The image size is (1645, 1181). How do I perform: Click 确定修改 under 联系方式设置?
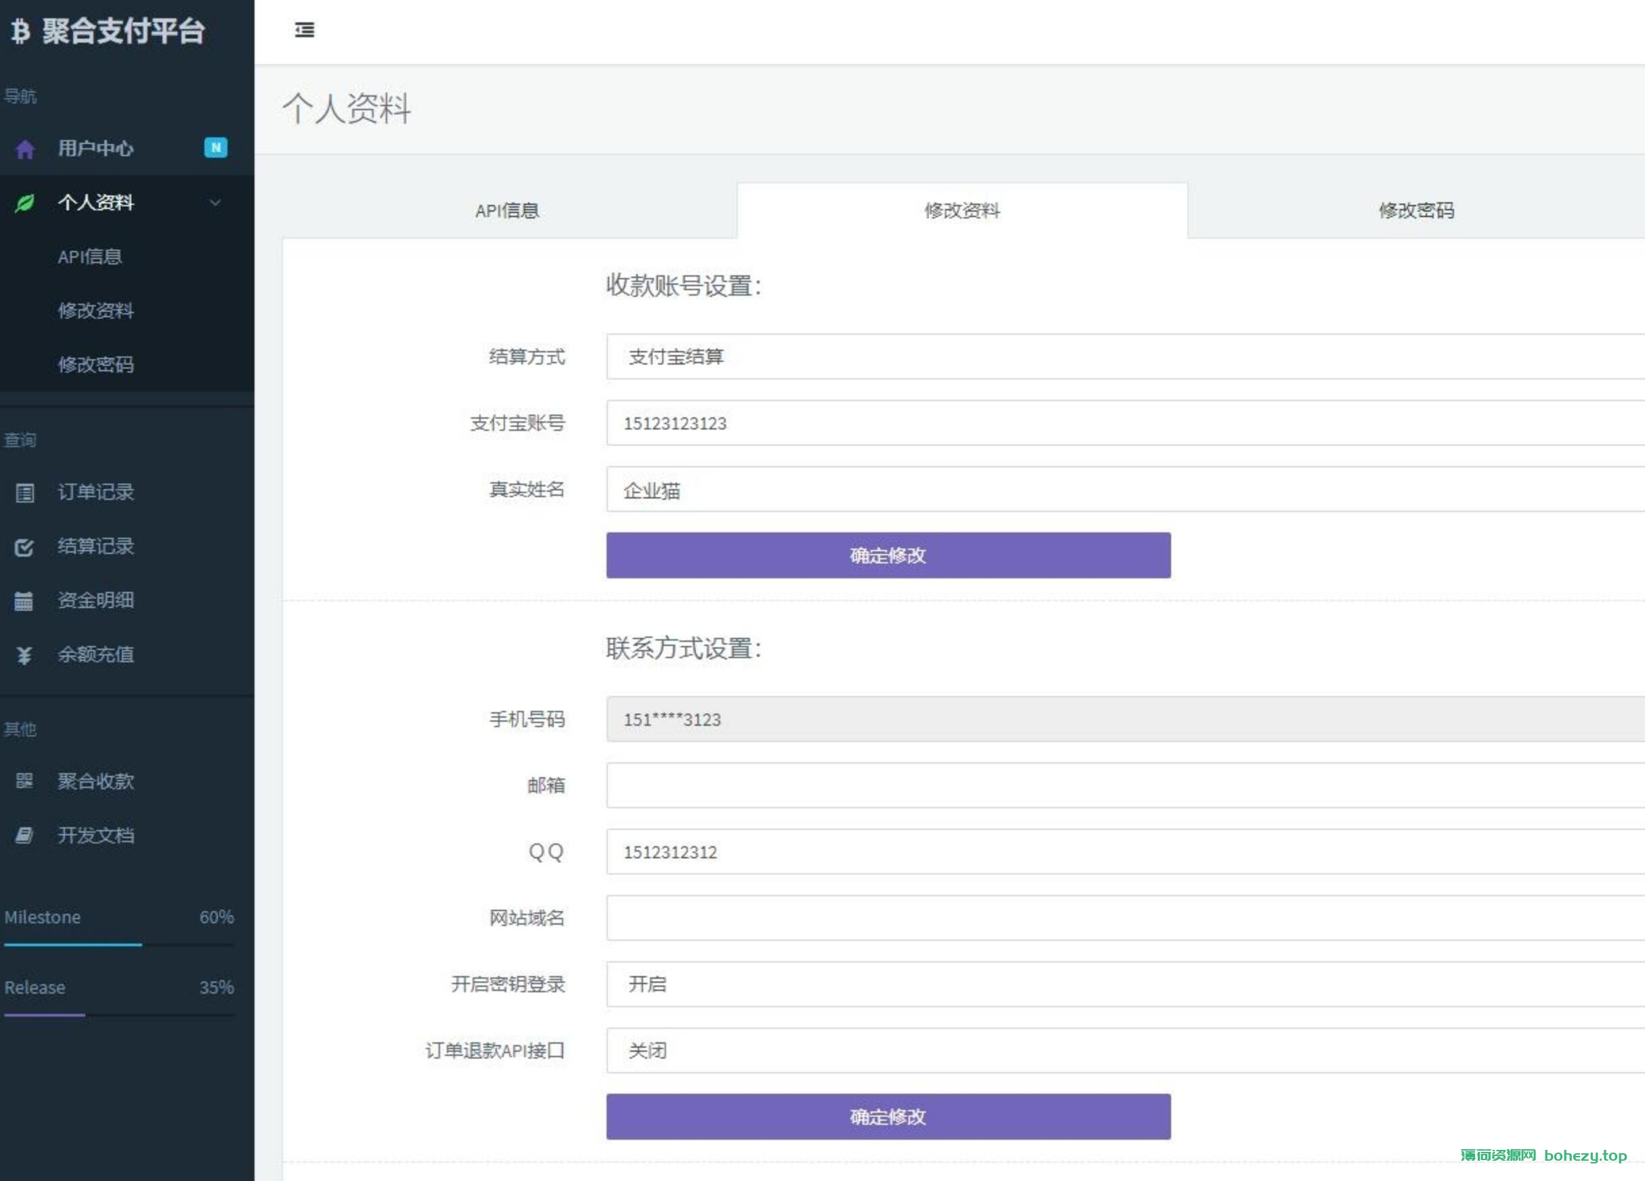(x=888, y=1117)
